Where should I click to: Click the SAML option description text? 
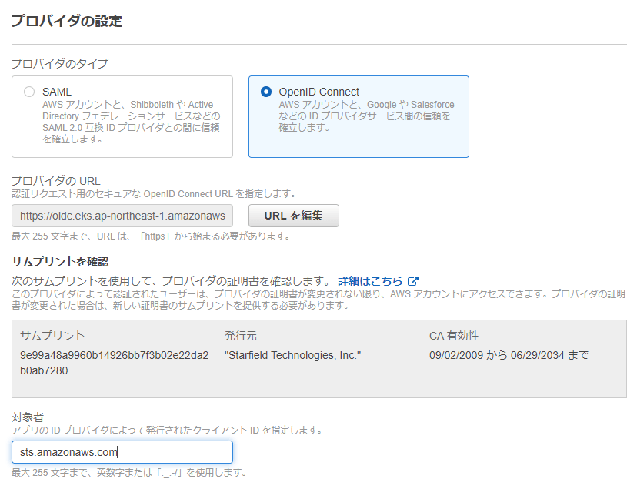132,122
